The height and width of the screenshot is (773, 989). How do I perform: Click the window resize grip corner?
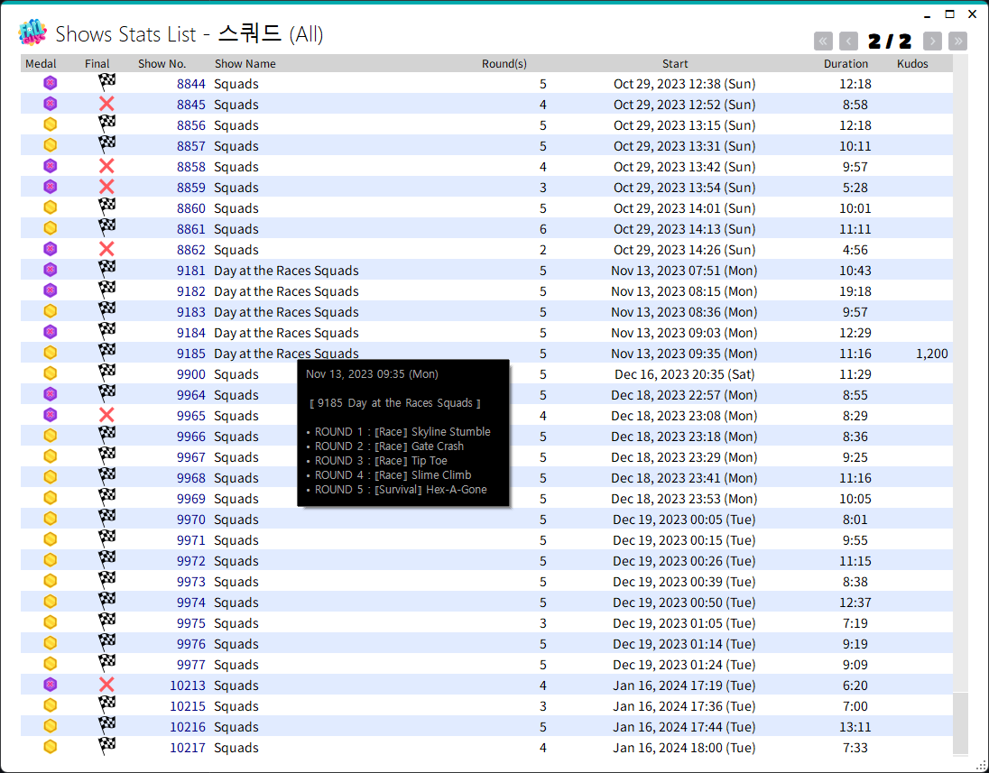coord(981,766)
